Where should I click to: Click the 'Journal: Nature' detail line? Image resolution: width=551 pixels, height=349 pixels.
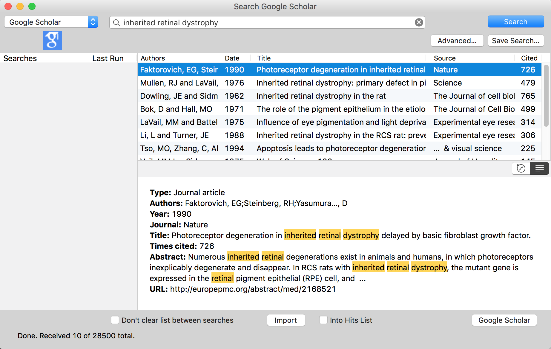[x=179, y=225]
